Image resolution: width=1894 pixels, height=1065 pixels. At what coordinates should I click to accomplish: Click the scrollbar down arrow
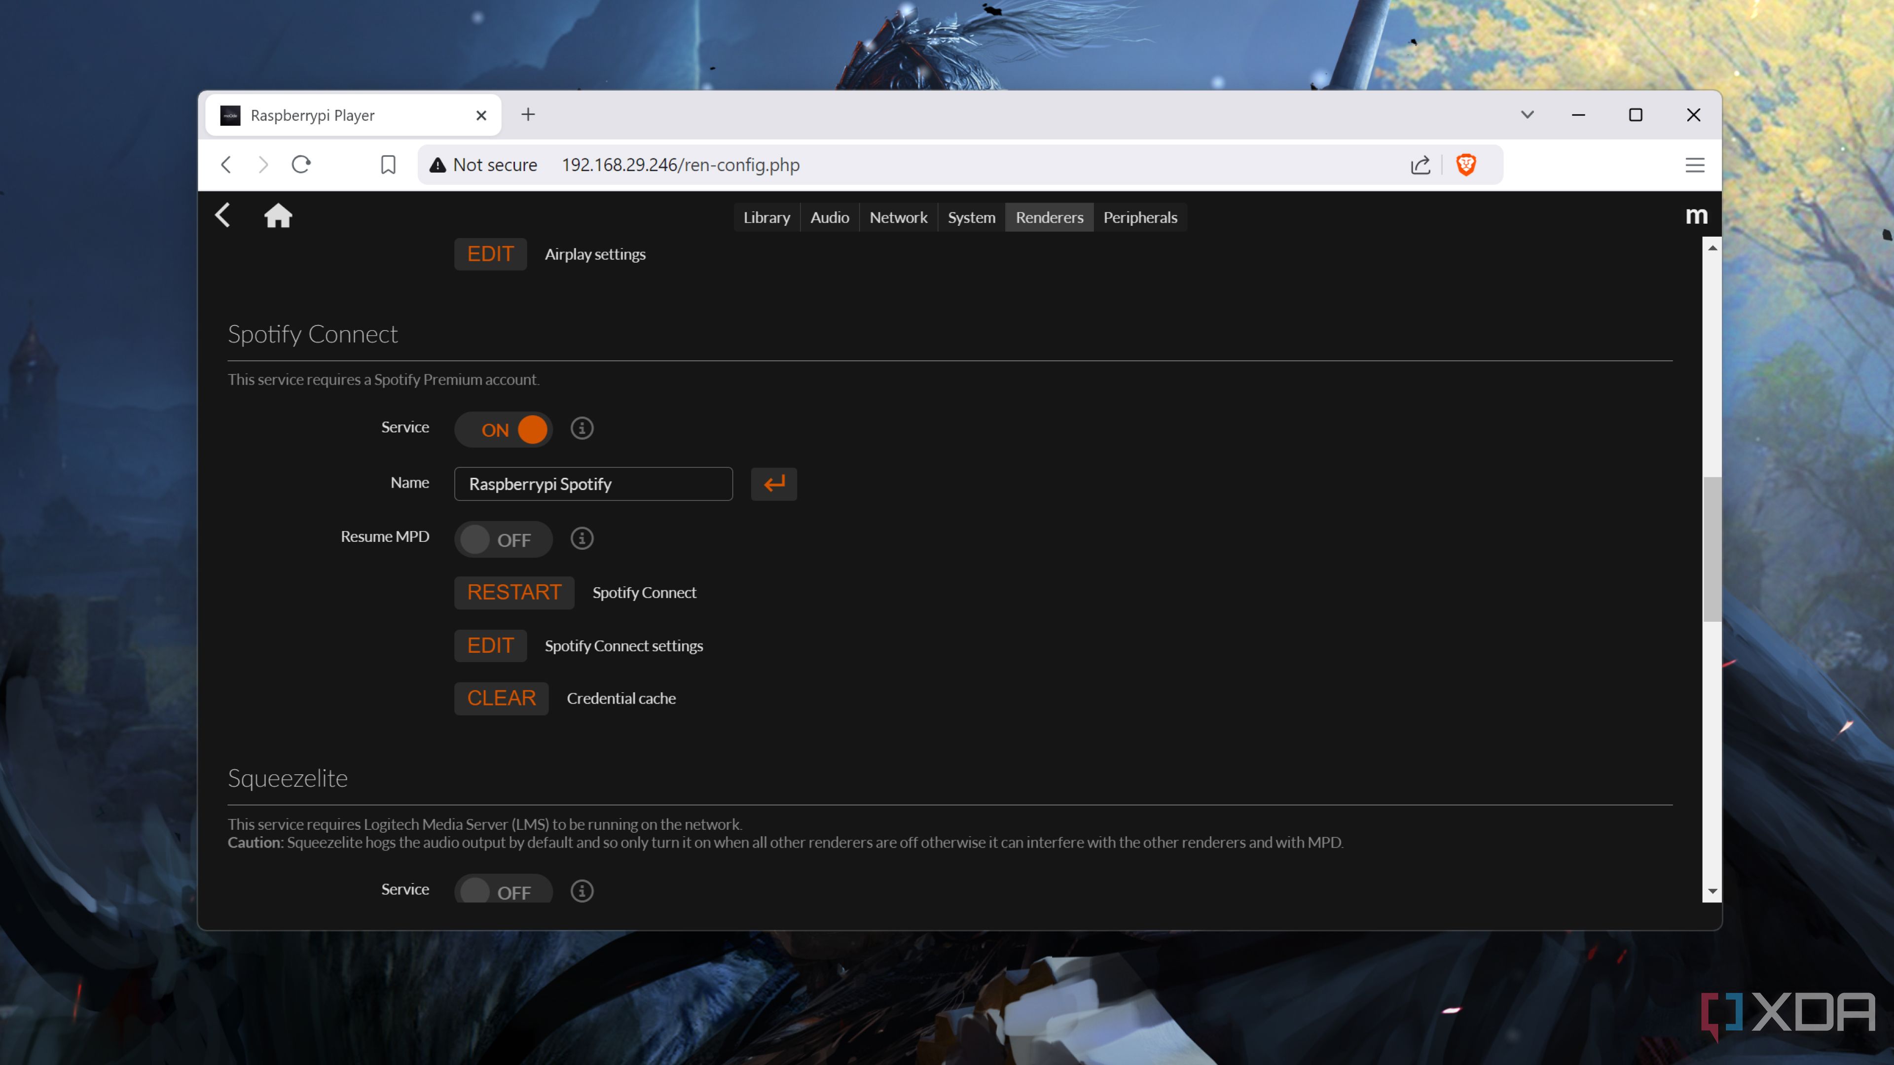coord(1712,891)
